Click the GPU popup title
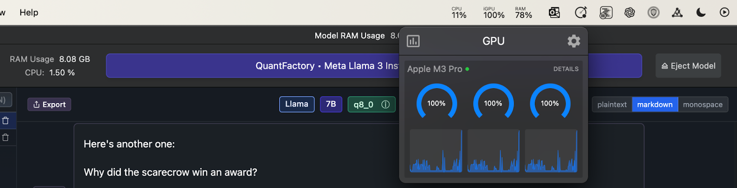The height and width of the screenshot is (188, 737). click(493, 41)
